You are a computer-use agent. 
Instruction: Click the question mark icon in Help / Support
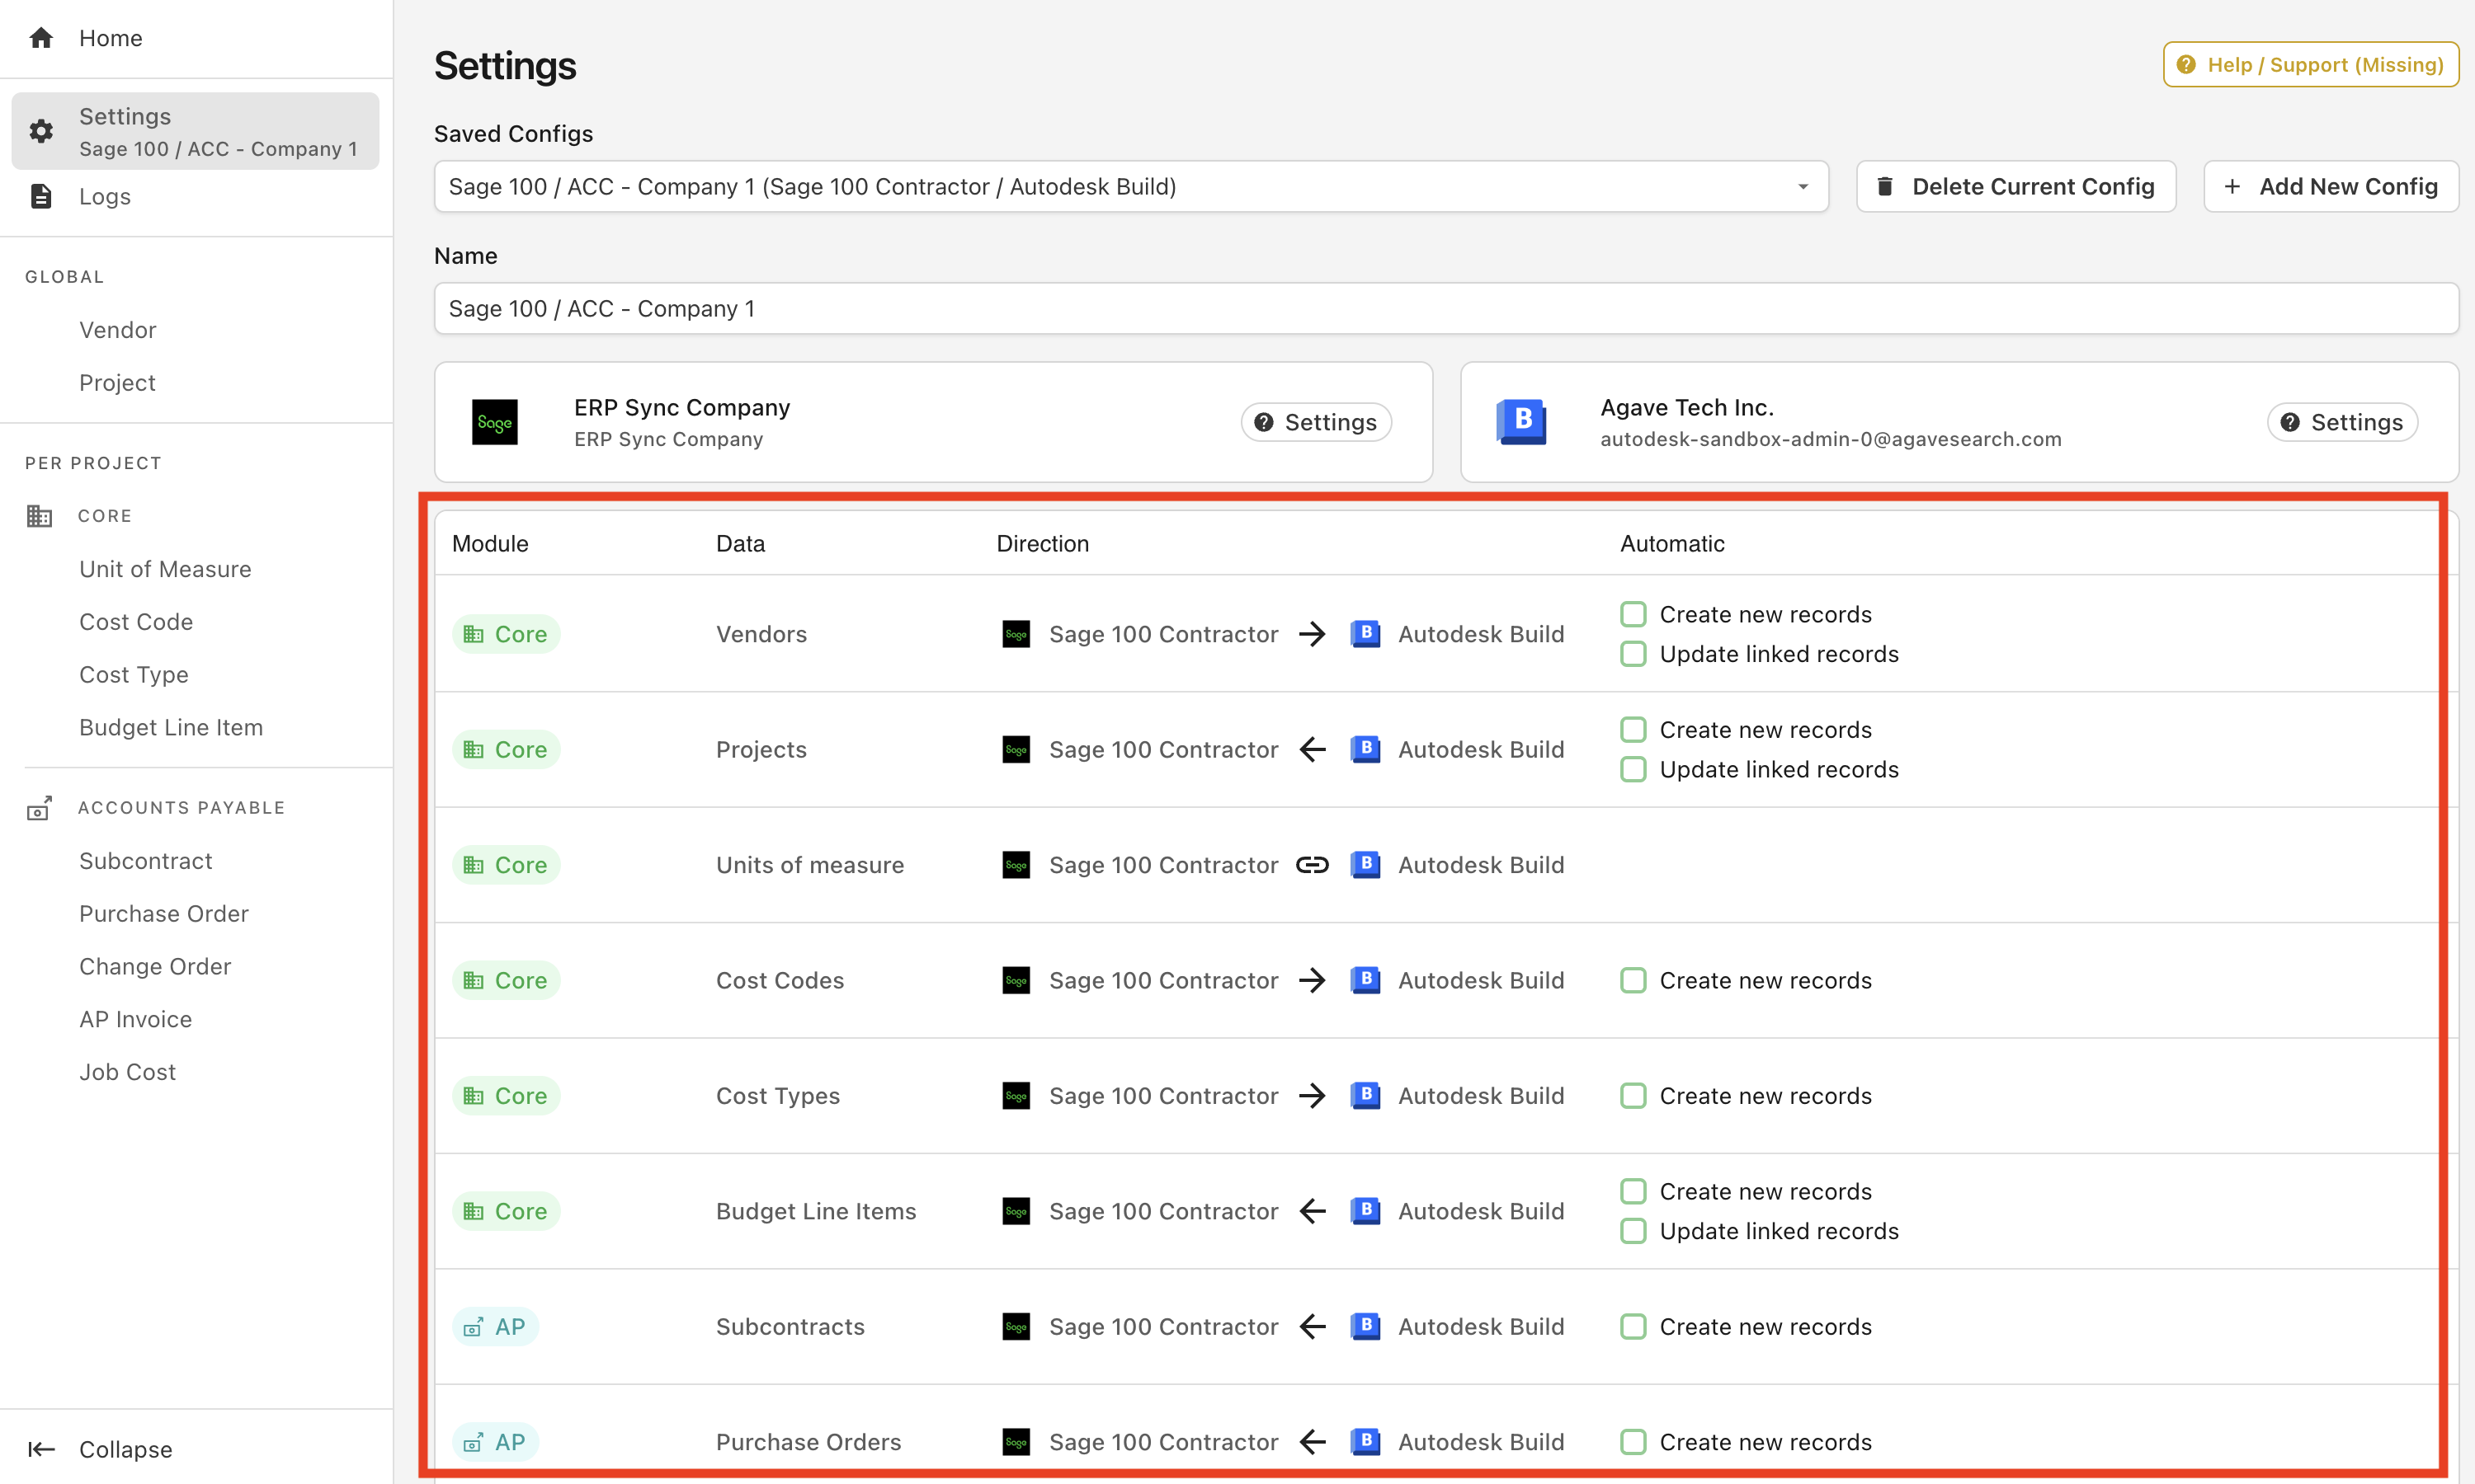(2186, 64)
